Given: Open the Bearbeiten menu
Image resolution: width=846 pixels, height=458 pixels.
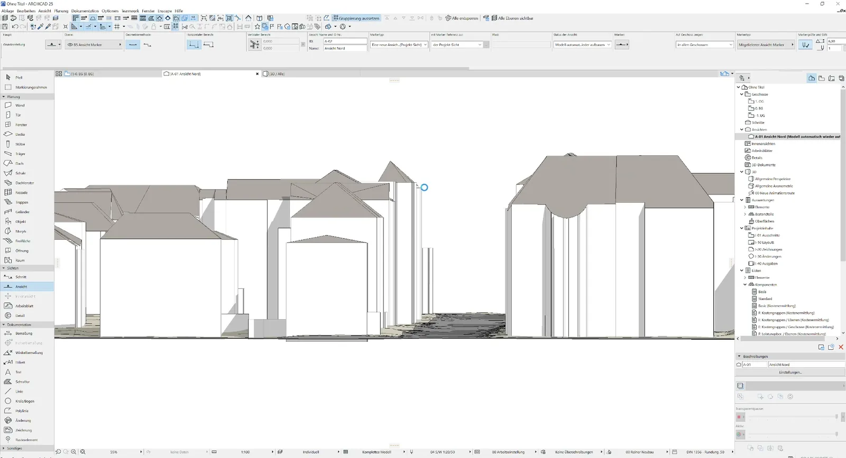Looking at the screenshot, I should tap(26, 11).
